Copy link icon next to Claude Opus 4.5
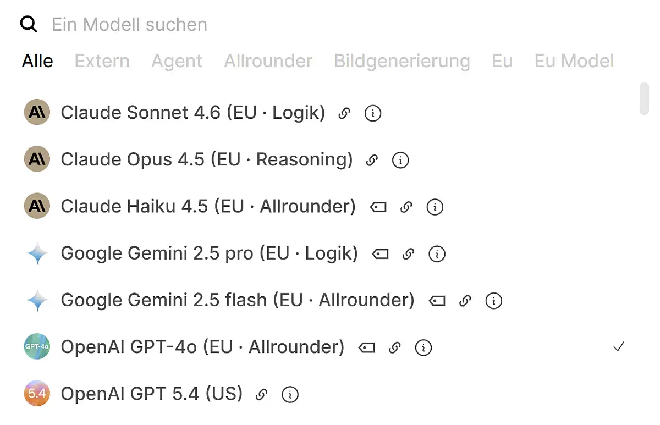This screenshot has height=425, width=660. coord(372,160)
